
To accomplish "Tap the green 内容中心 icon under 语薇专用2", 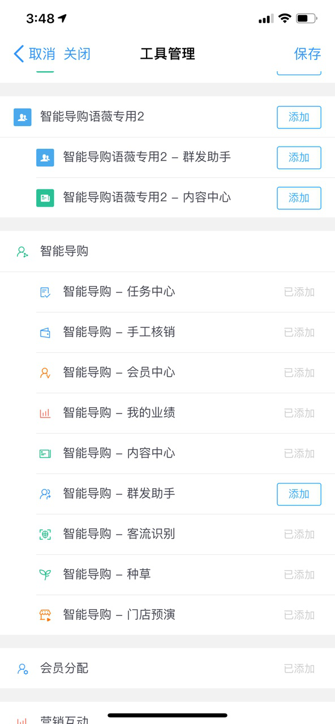I will (45, 198).
